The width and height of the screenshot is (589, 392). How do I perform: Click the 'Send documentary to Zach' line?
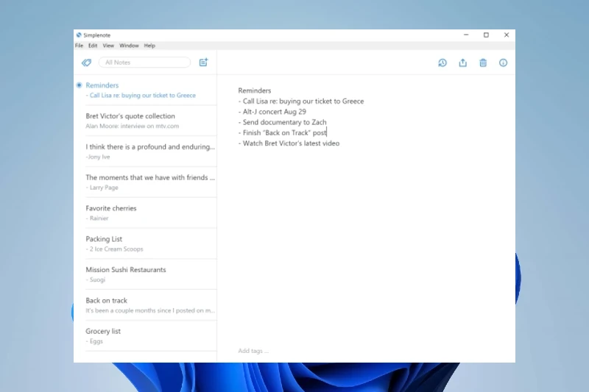click(282, 122)
